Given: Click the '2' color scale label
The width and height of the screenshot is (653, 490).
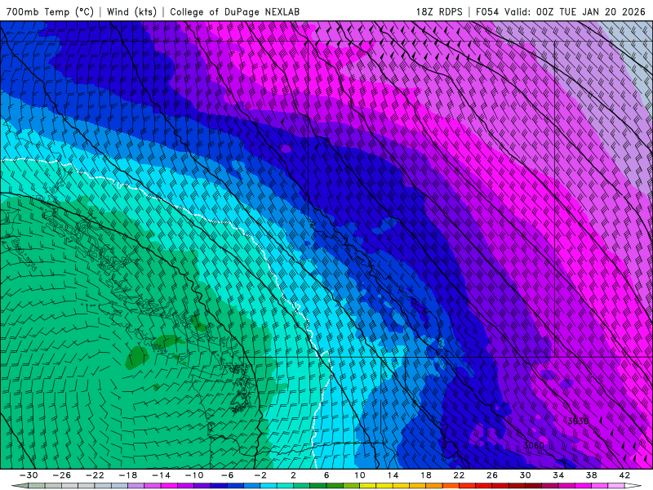Looking at the screenshot, I should (x=294, y=475).
